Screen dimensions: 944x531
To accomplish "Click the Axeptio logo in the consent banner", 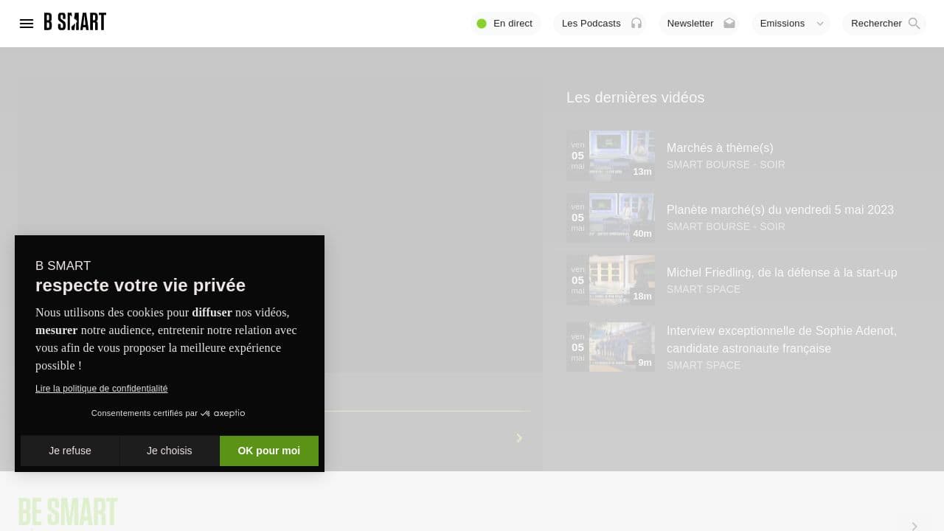I will (223, 413).
